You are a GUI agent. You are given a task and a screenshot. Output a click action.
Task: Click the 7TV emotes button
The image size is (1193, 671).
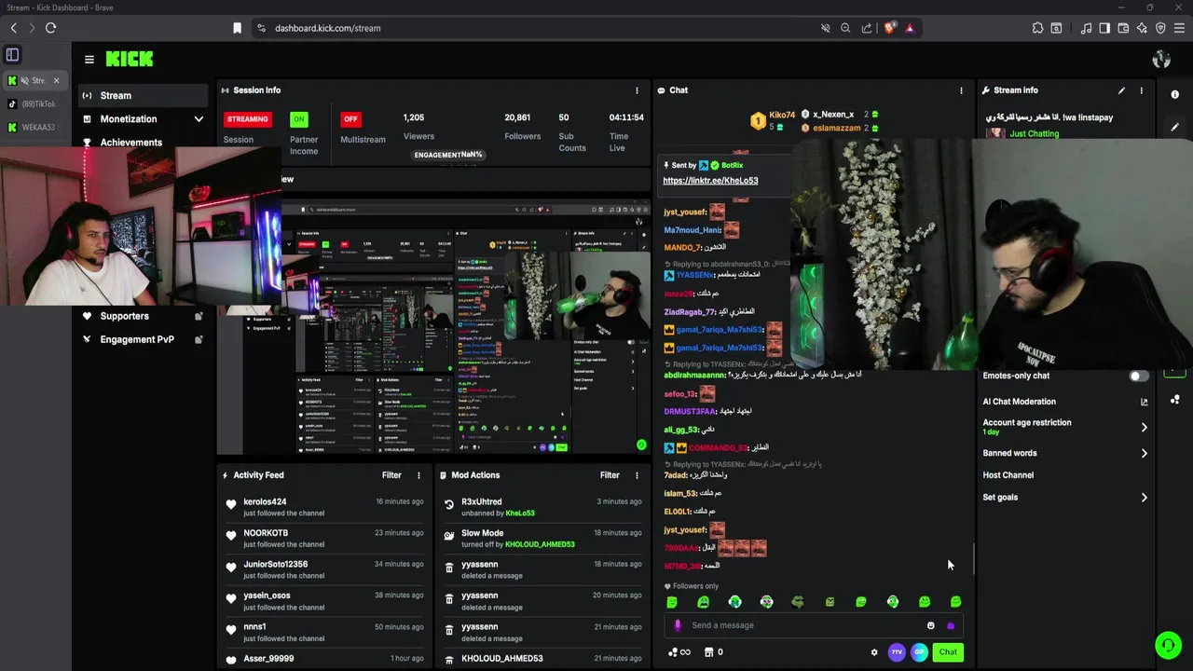pyautogui.click(x=897, y=652)
